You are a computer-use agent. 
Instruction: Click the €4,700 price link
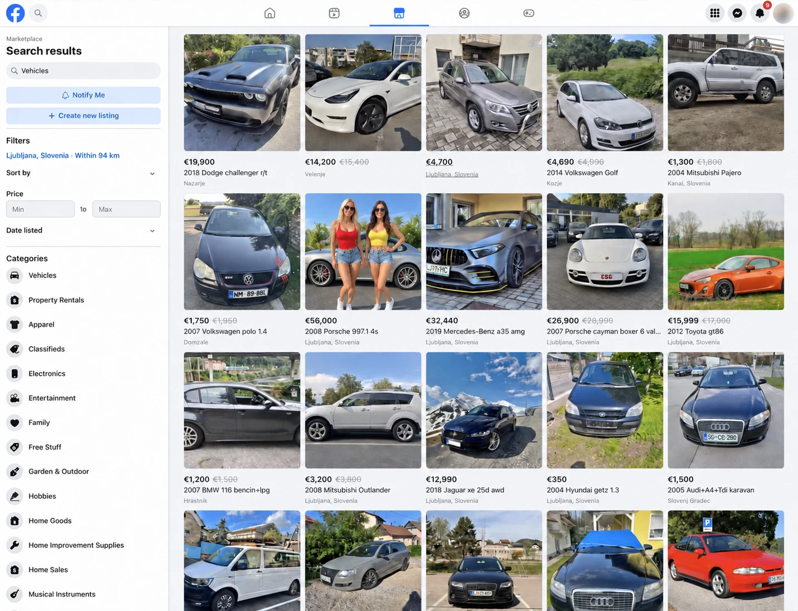439,162
